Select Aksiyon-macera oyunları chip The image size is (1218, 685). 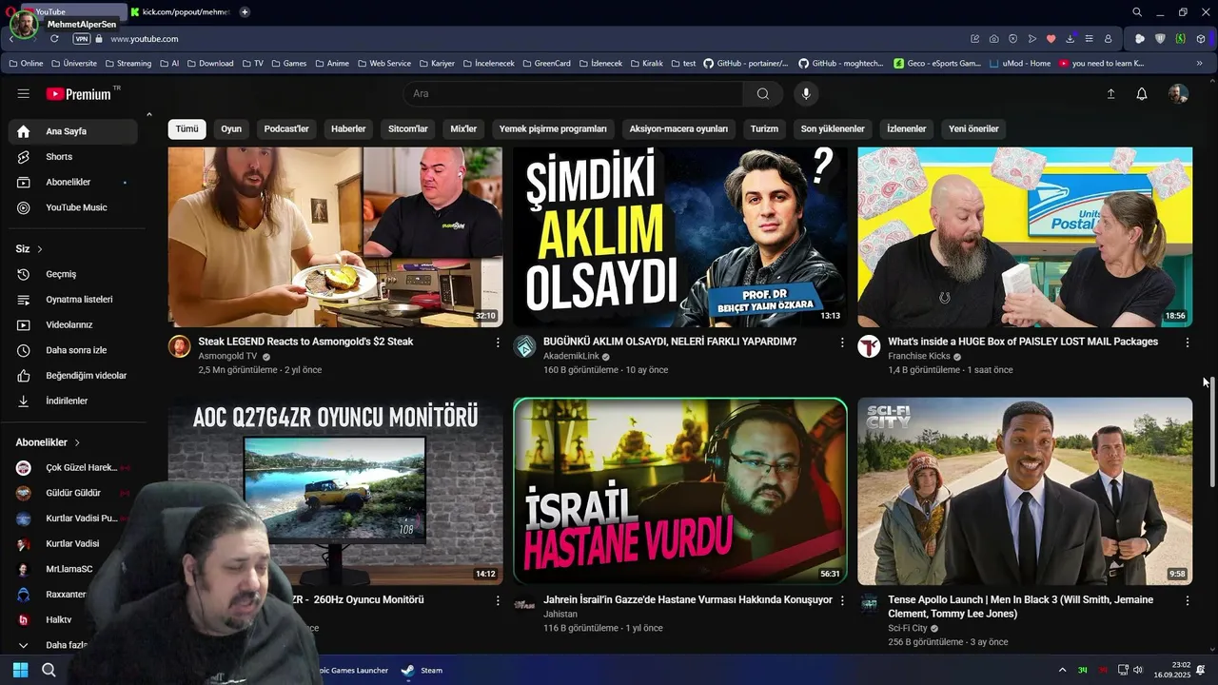click(x=678, y=129)
